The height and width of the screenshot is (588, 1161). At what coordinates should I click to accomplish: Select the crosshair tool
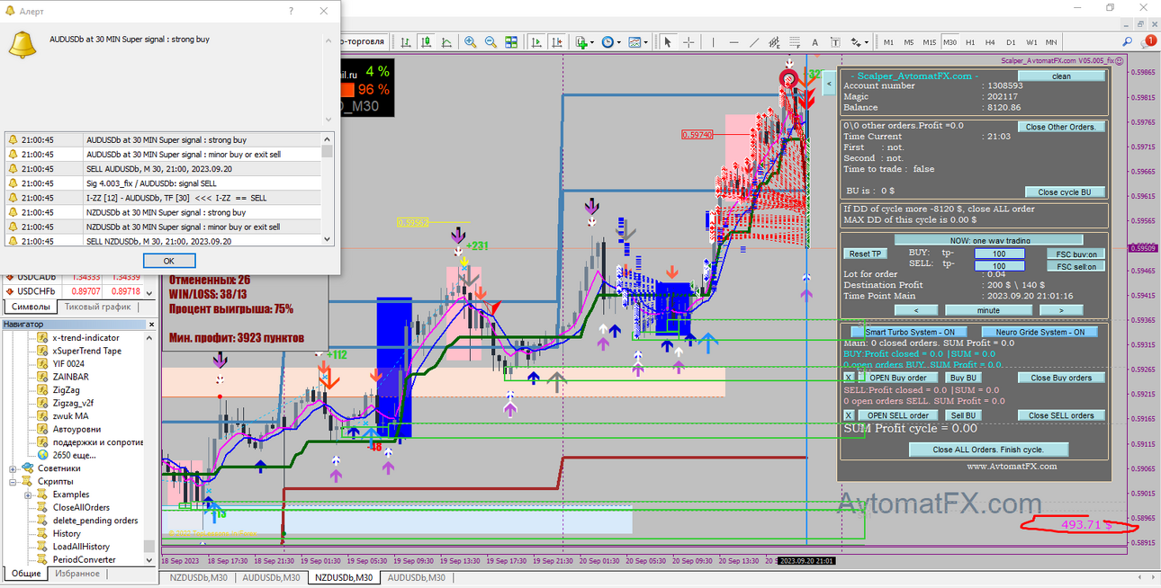(x=688, y=41)
